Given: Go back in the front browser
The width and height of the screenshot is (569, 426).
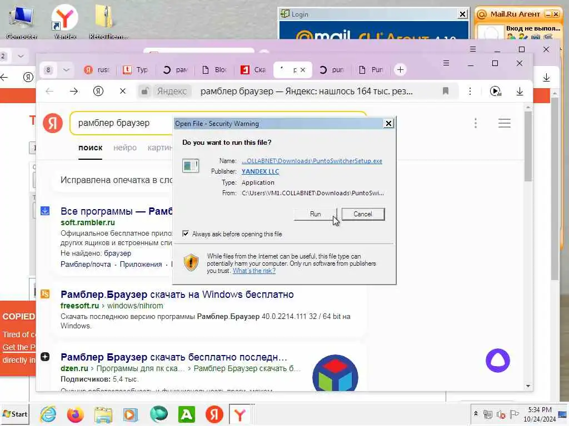Looking at the screenshot, I should click(49, 92).
